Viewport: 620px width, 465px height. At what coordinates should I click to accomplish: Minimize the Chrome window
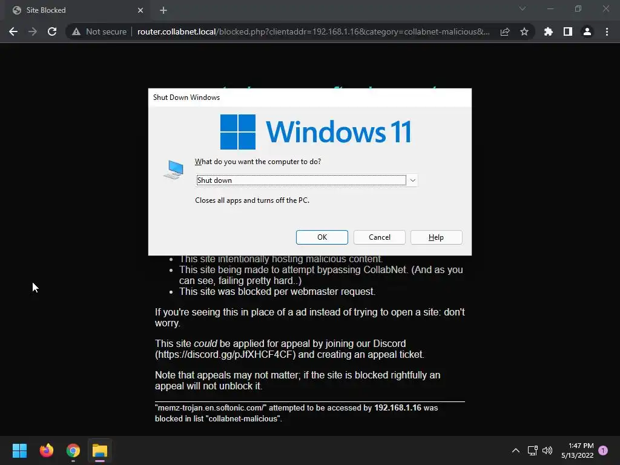click(550, 8)
